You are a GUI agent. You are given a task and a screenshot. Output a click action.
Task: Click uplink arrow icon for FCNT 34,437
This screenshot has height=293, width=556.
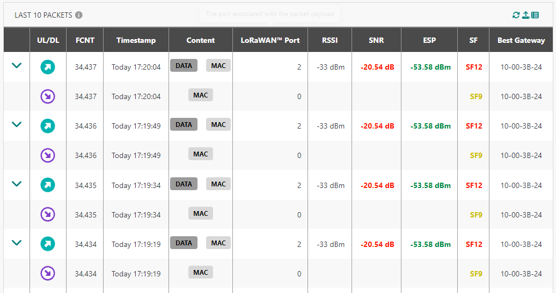click(48, 67)
